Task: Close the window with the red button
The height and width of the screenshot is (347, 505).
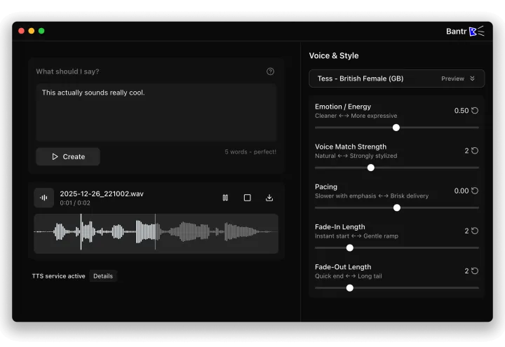Action: [x=21, y=31]
